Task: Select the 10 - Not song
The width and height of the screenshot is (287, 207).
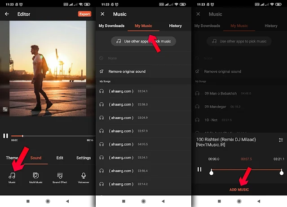Action: tap(239, 120)
